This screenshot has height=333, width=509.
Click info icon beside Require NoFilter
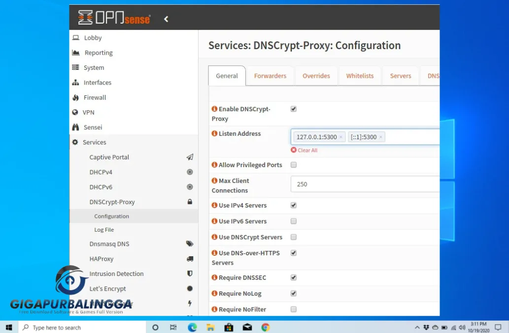coord(214,309)
